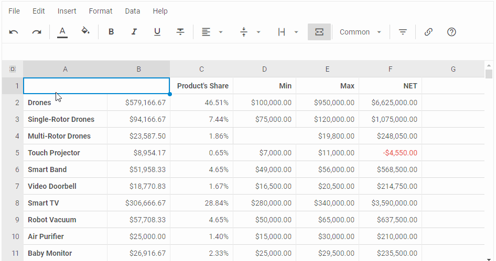Select row 1 header
Viewport: 496px width, 261px height.
13,86
